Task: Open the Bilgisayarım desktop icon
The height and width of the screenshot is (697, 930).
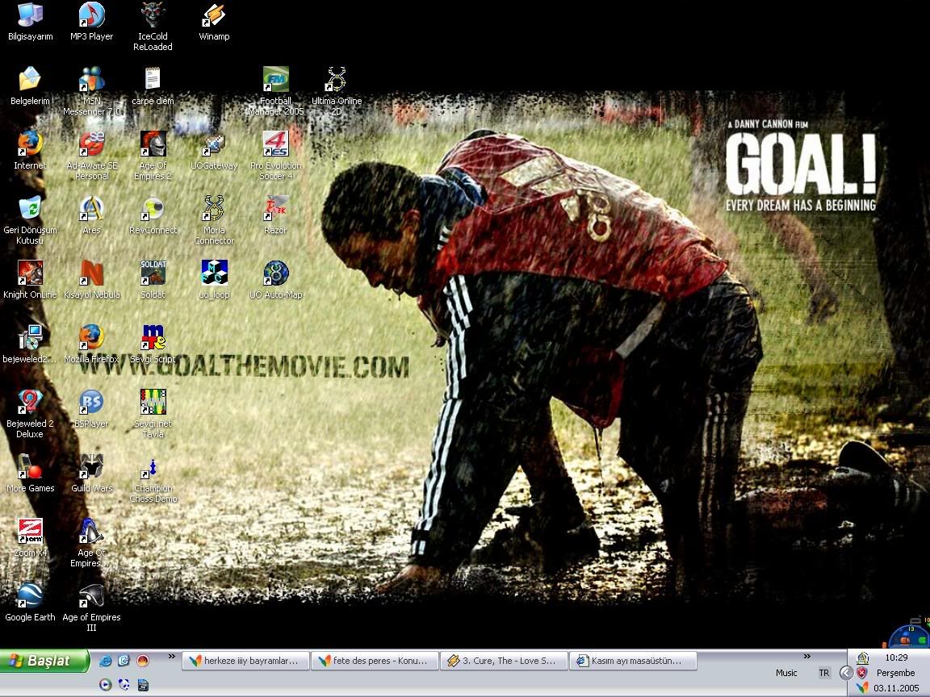Action: (30, 22)
